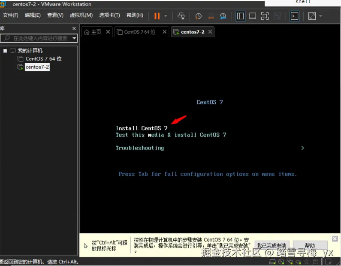
Task: Revert the VM to its previous snapshot
Action: pyautogui.click(x=211, y=16)
